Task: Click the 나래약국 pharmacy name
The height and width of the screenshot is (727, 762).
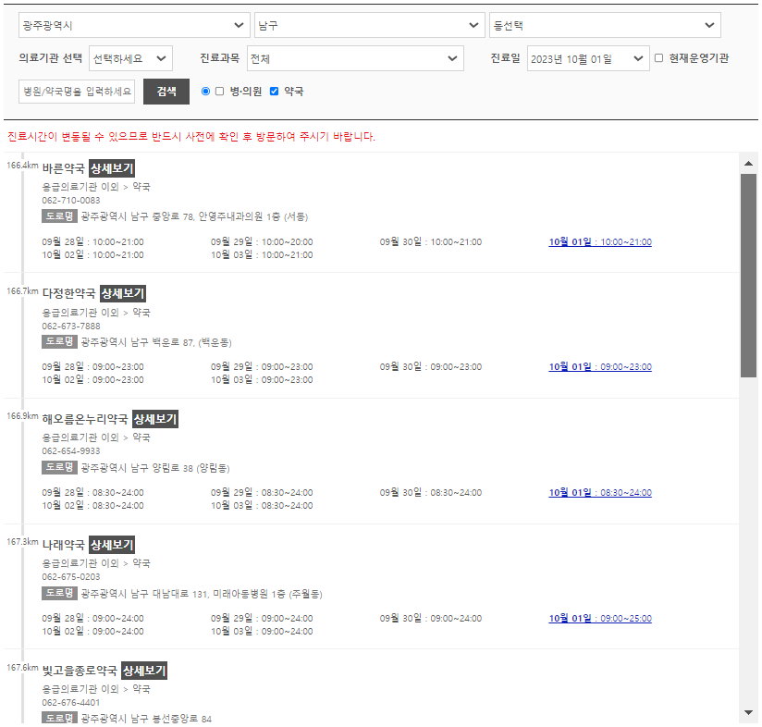Action: 63,545
